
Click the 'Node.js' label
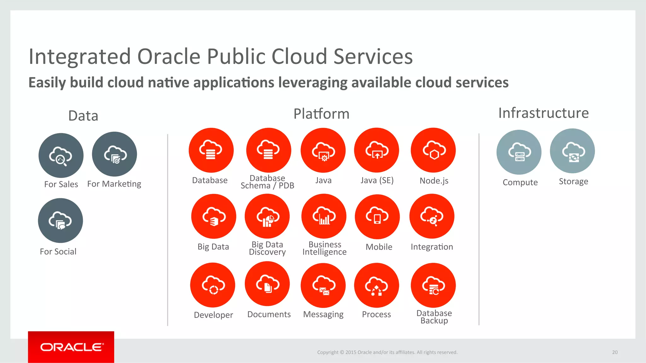point(434,181)
